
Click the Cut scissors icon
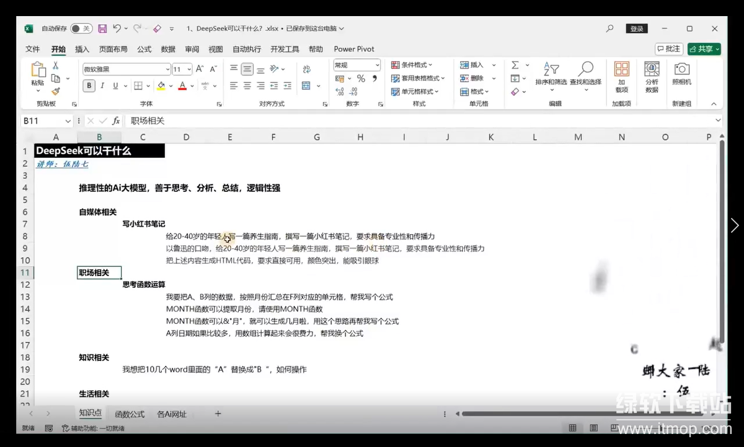[56, 66]
